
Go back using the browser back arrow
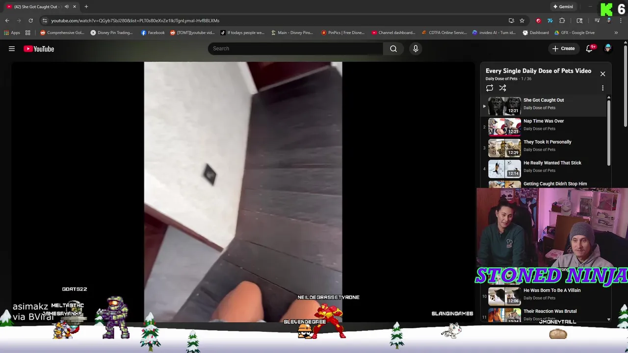[x=7, y=21]
